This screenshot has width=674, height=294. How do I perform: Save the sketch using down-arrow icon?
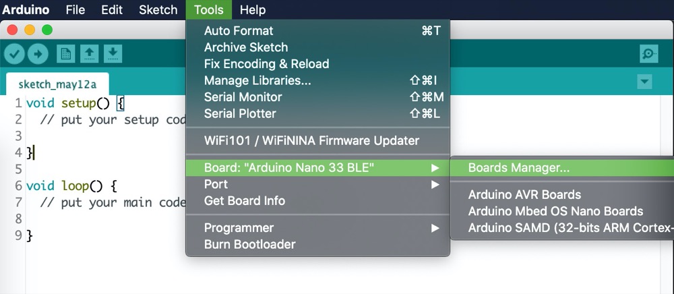pos(113,54)
